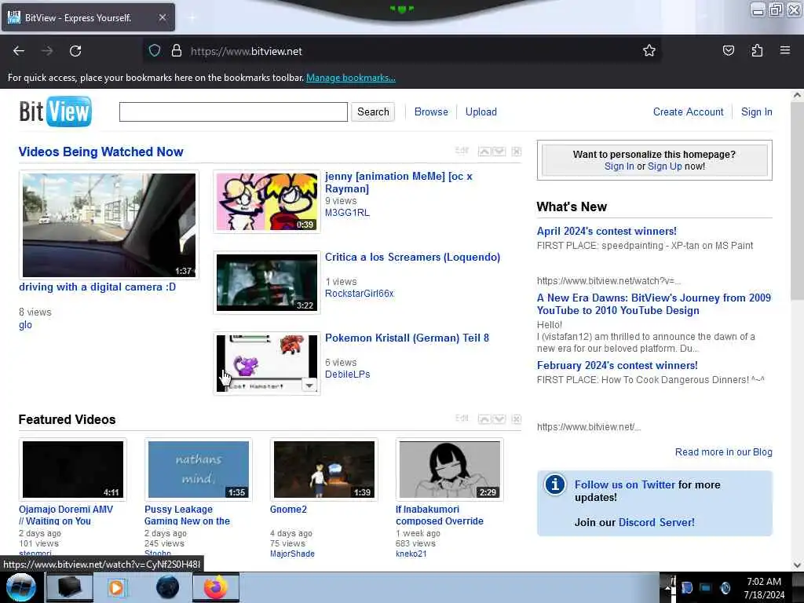Click the Create Account link
Screen dimensions: 804x603
click(x=688, y=111)
